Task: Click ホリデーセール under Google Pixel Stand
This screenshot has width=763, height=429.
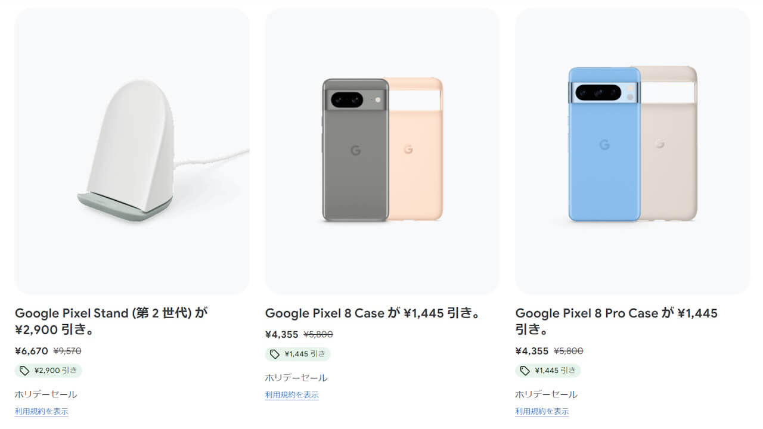Action: pos(45,394)
